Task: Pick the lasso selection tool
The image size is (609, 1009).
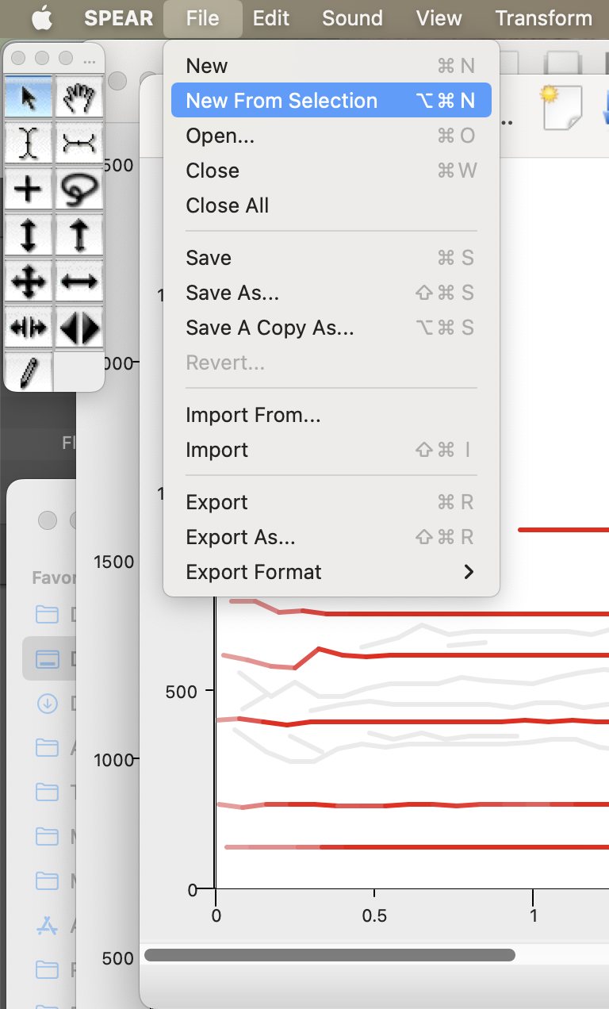Action: tap(79, 189)
